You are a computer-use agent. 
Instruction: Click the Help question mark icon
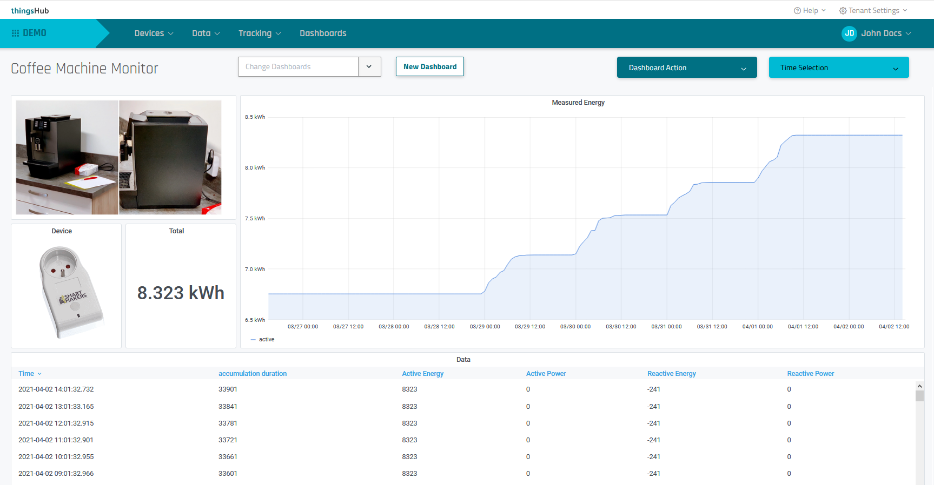[797, 11]
